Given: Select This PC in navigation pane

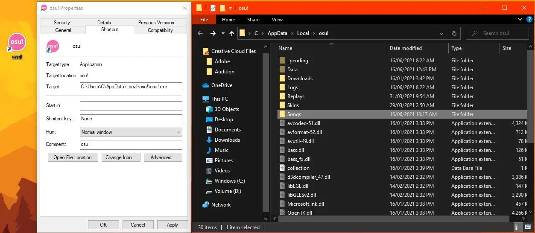Looking at the screenshot, I should point(215,99).
